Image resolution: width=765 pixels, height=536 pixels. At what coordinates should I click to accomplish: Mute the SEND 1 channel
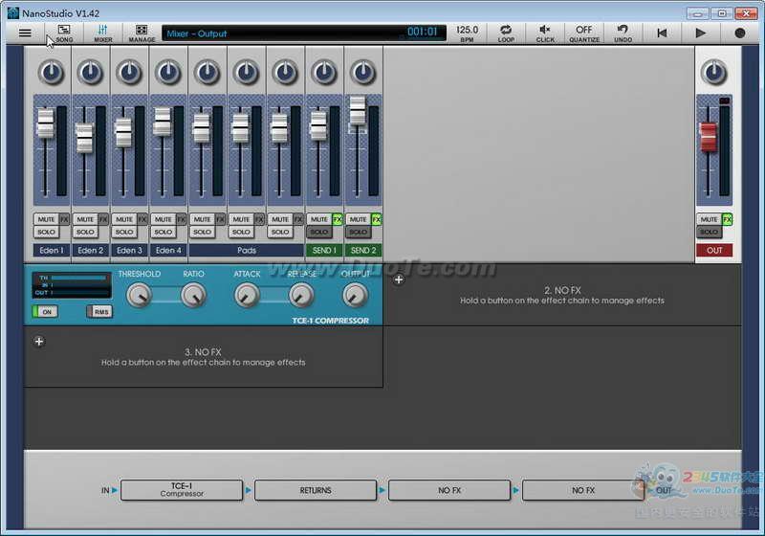[319, 219]
